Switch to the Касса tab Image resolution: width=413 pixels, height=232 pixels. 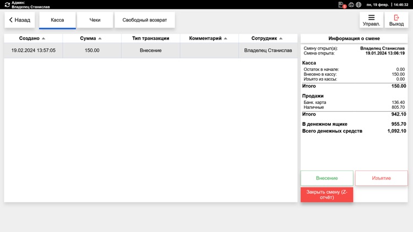pyautogui.click(x=57, y=20)
